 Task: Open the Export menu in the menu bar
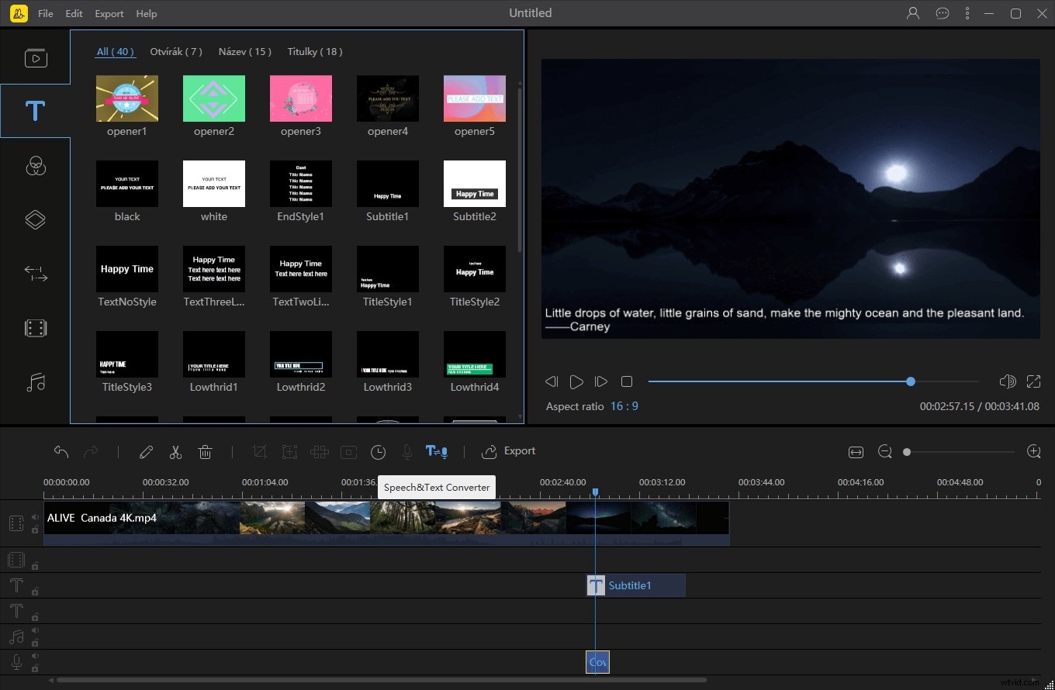(109, 13)
